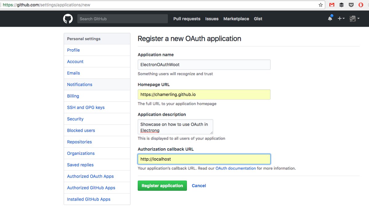Open SSH and GPG keys settings
369x208 pixels.
coord(97,107)
